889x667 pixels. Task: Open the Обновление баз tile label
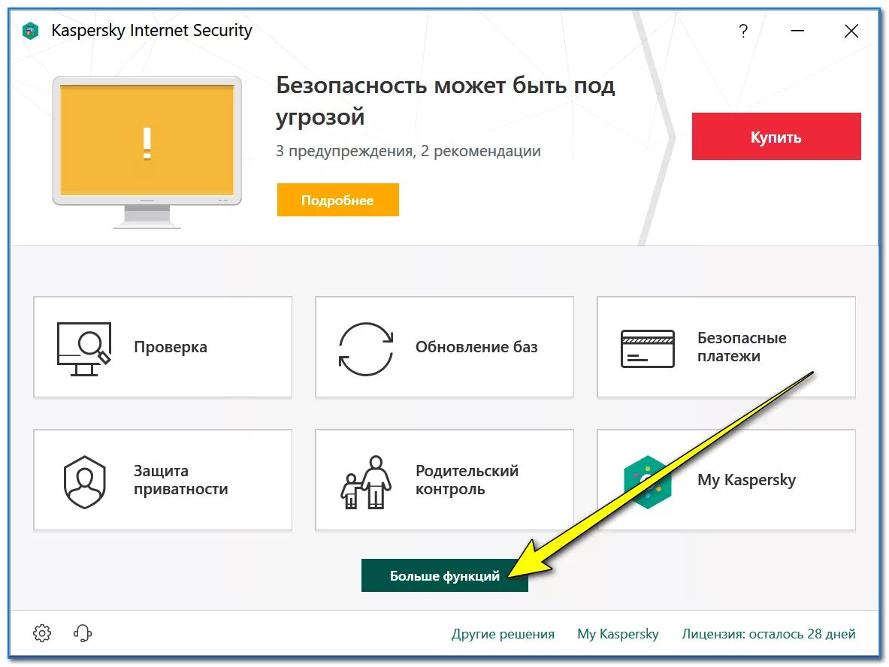point(476,347)
